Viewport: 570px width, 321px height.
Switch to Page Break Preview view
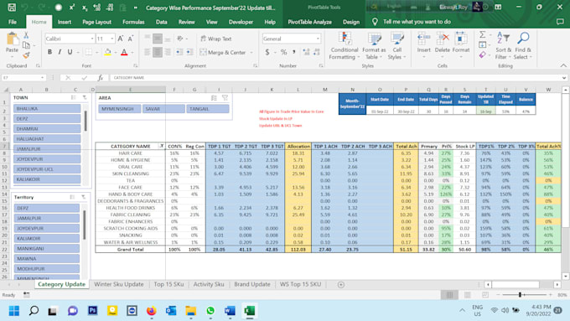[485, 295]
